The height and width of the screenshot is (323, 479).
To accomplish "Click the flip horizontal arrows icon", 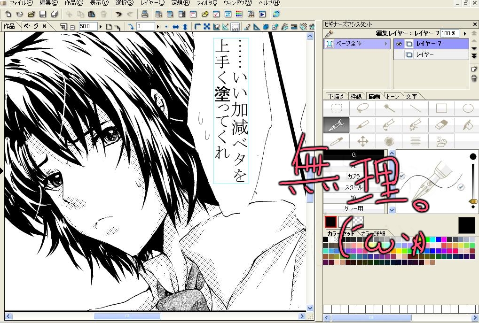I will [x=176, y=27].
